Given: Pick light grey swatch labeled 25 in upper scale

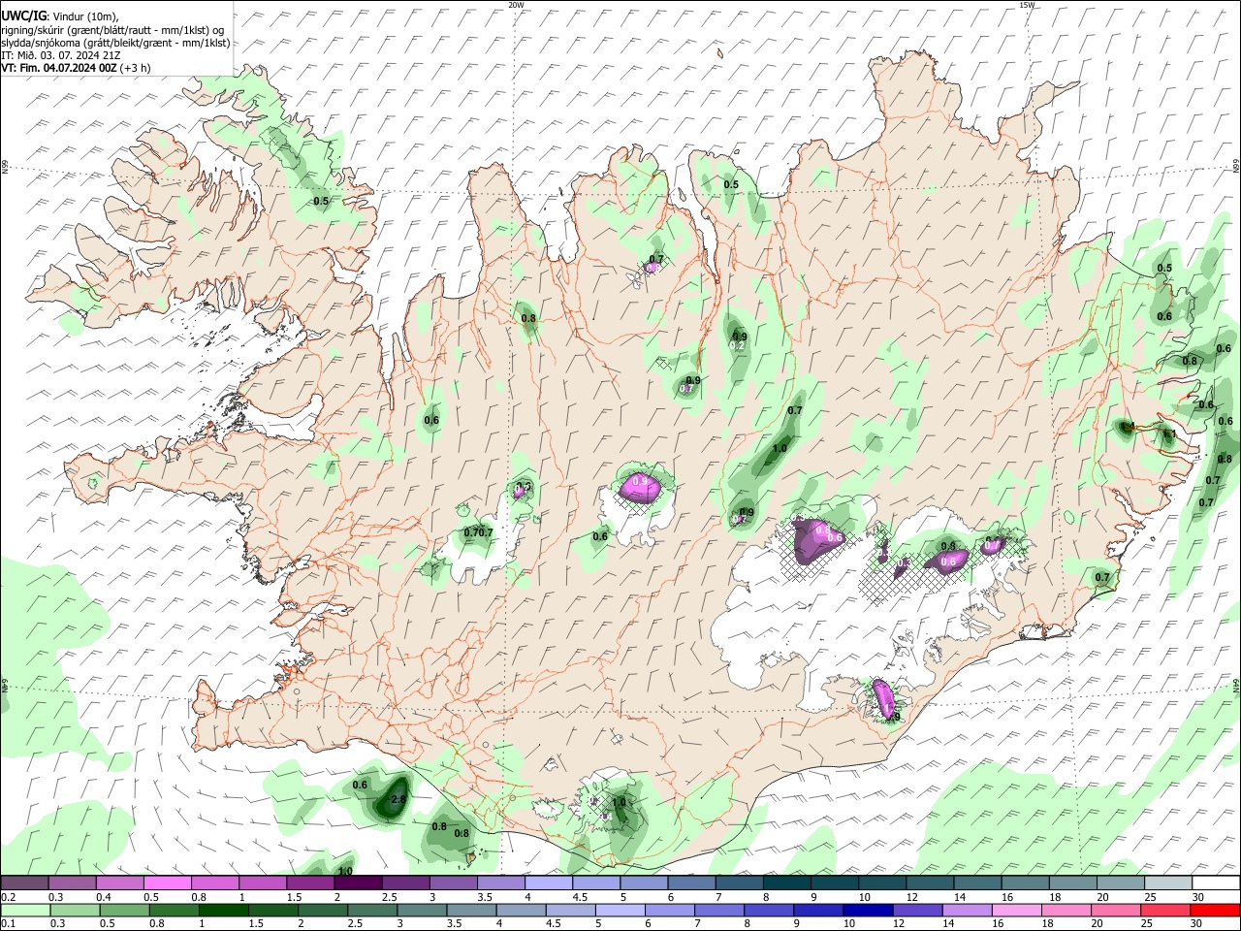Looking at the screenshot, I should pyautogui.click(x=1169, y=883).
